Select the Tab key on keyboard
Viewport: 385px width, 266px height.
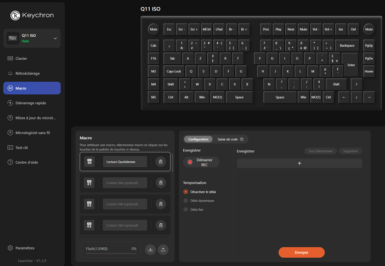(x=172, y=59)
